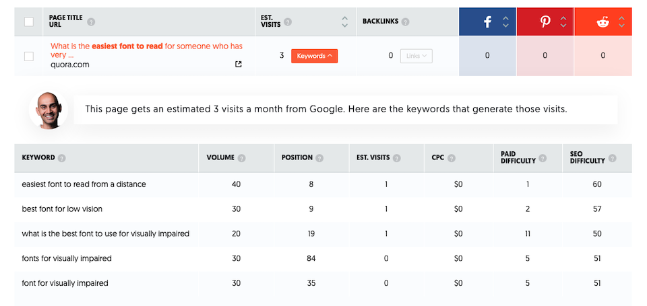Click the Facebook icon column header
Image resolution: width=647 pixels, height=306 pixels.
click(487, 22)
